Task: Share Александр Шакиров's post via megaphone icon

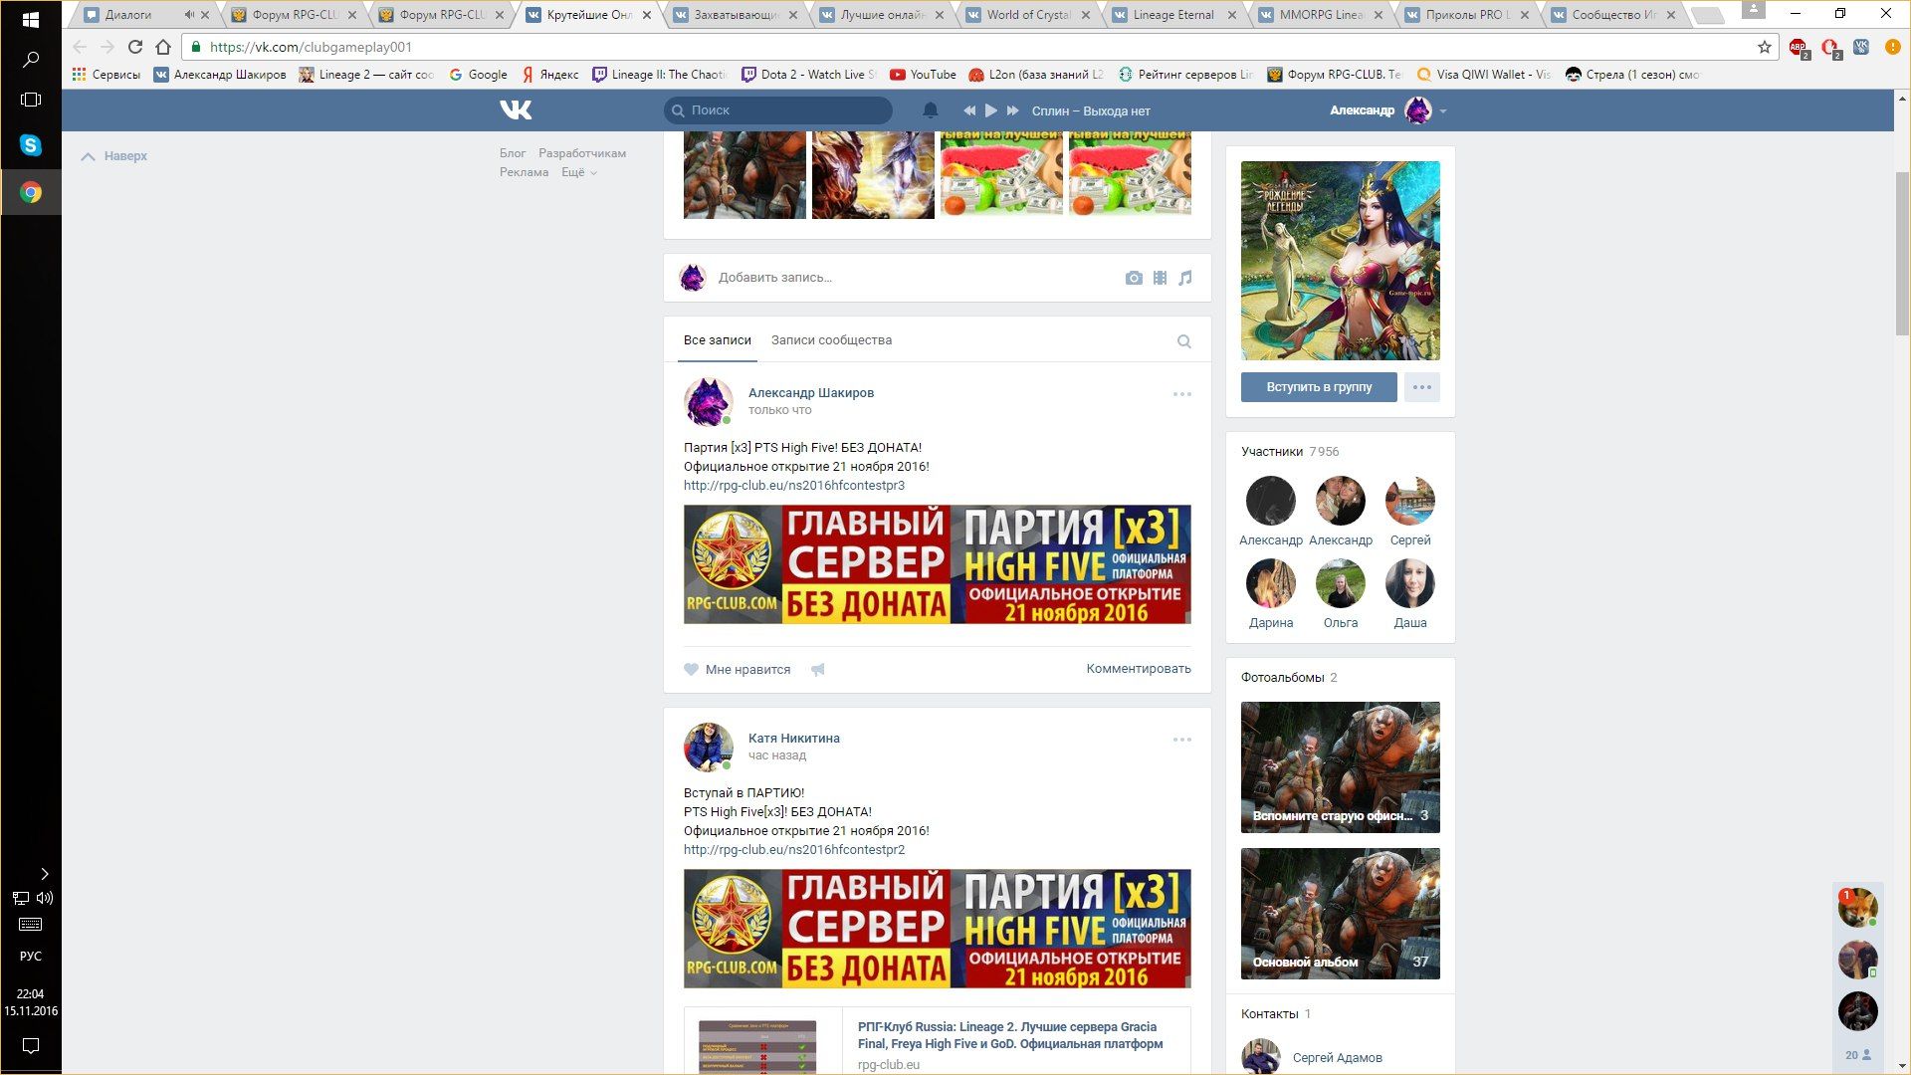Action: pyautogui.click(x=817, y=670)
